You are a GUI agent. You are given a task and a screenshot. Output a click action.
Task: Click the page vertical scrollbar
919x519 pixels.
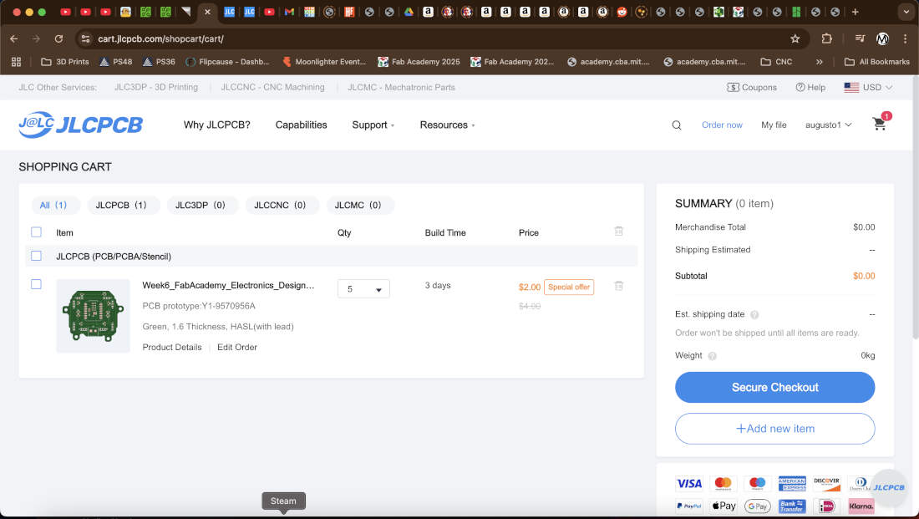tap(915, 206)
